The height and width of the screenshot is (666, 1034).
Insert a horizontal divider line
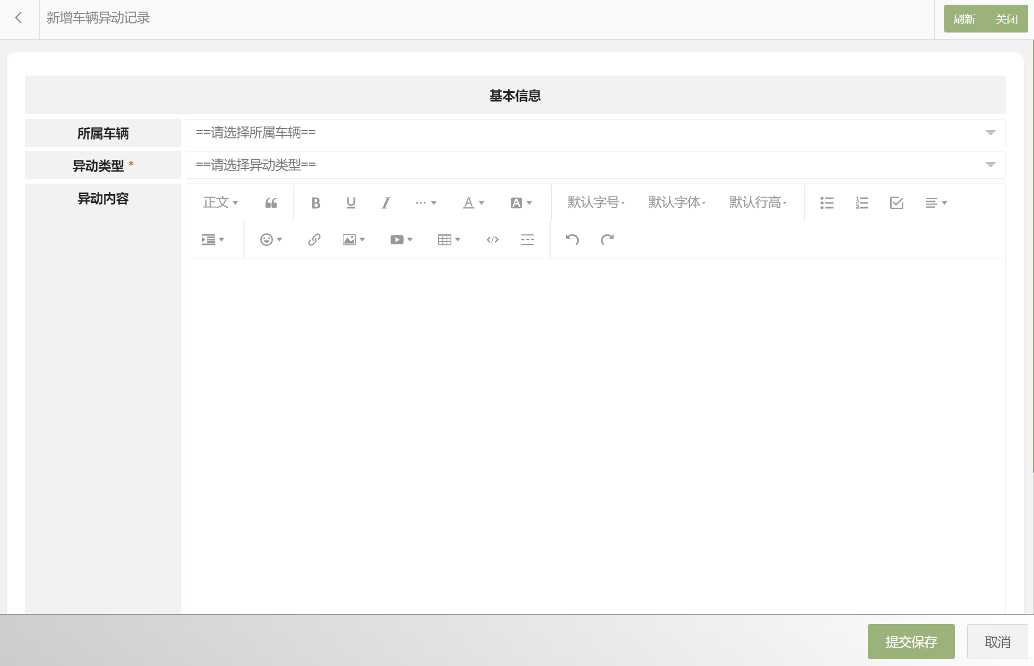[x=527, y=240]
